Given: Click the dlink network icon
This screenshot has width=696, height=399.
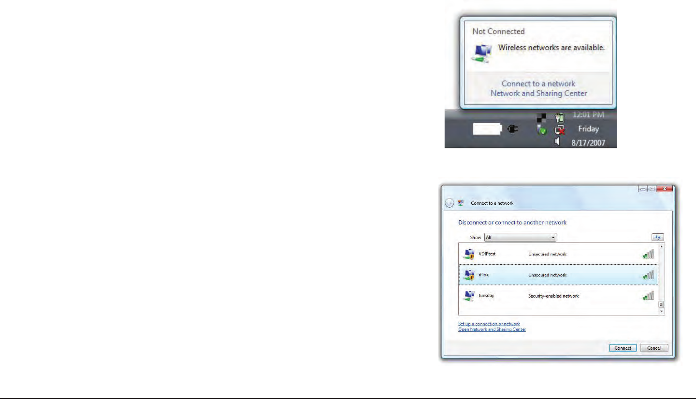Looking at the screenshot, I should click(x=468, y=275).
